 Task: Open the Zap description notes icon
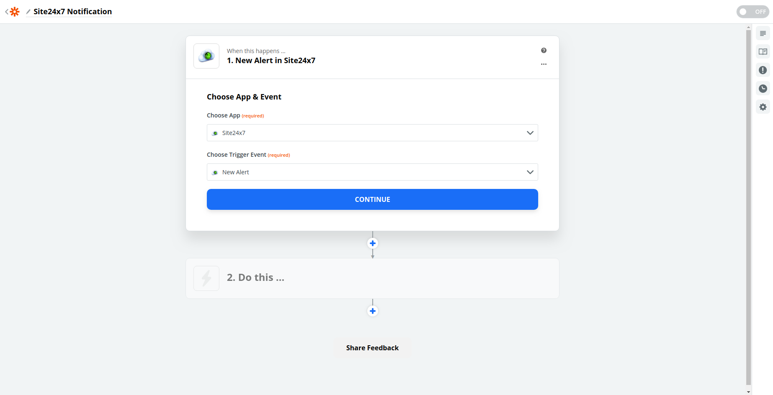coord(763,33)
